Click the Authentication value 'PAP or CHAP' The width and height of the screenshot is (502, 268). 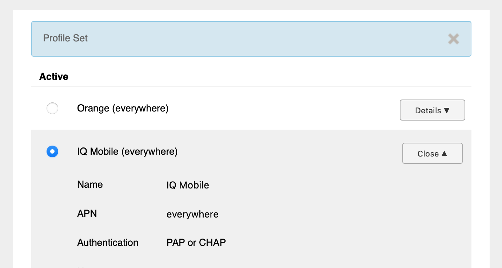point(196,242)
